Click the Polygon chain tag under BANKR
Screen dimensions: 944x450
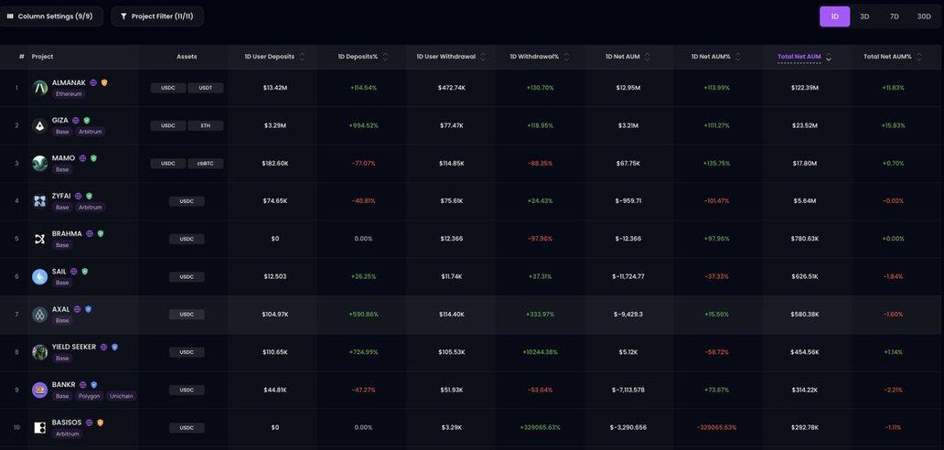(90, 396)
